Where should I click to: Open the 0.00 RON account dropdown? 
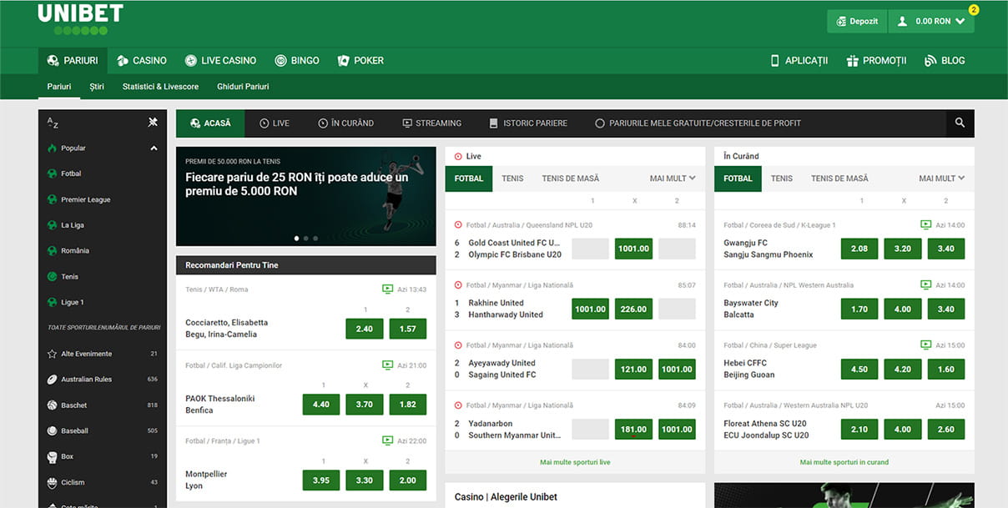931,22
